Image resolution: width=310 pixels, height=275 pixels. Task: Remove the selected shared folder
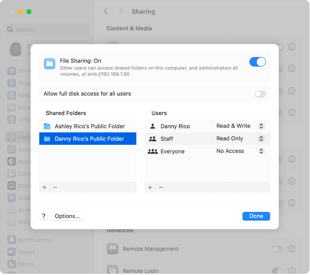click(55, 187)
